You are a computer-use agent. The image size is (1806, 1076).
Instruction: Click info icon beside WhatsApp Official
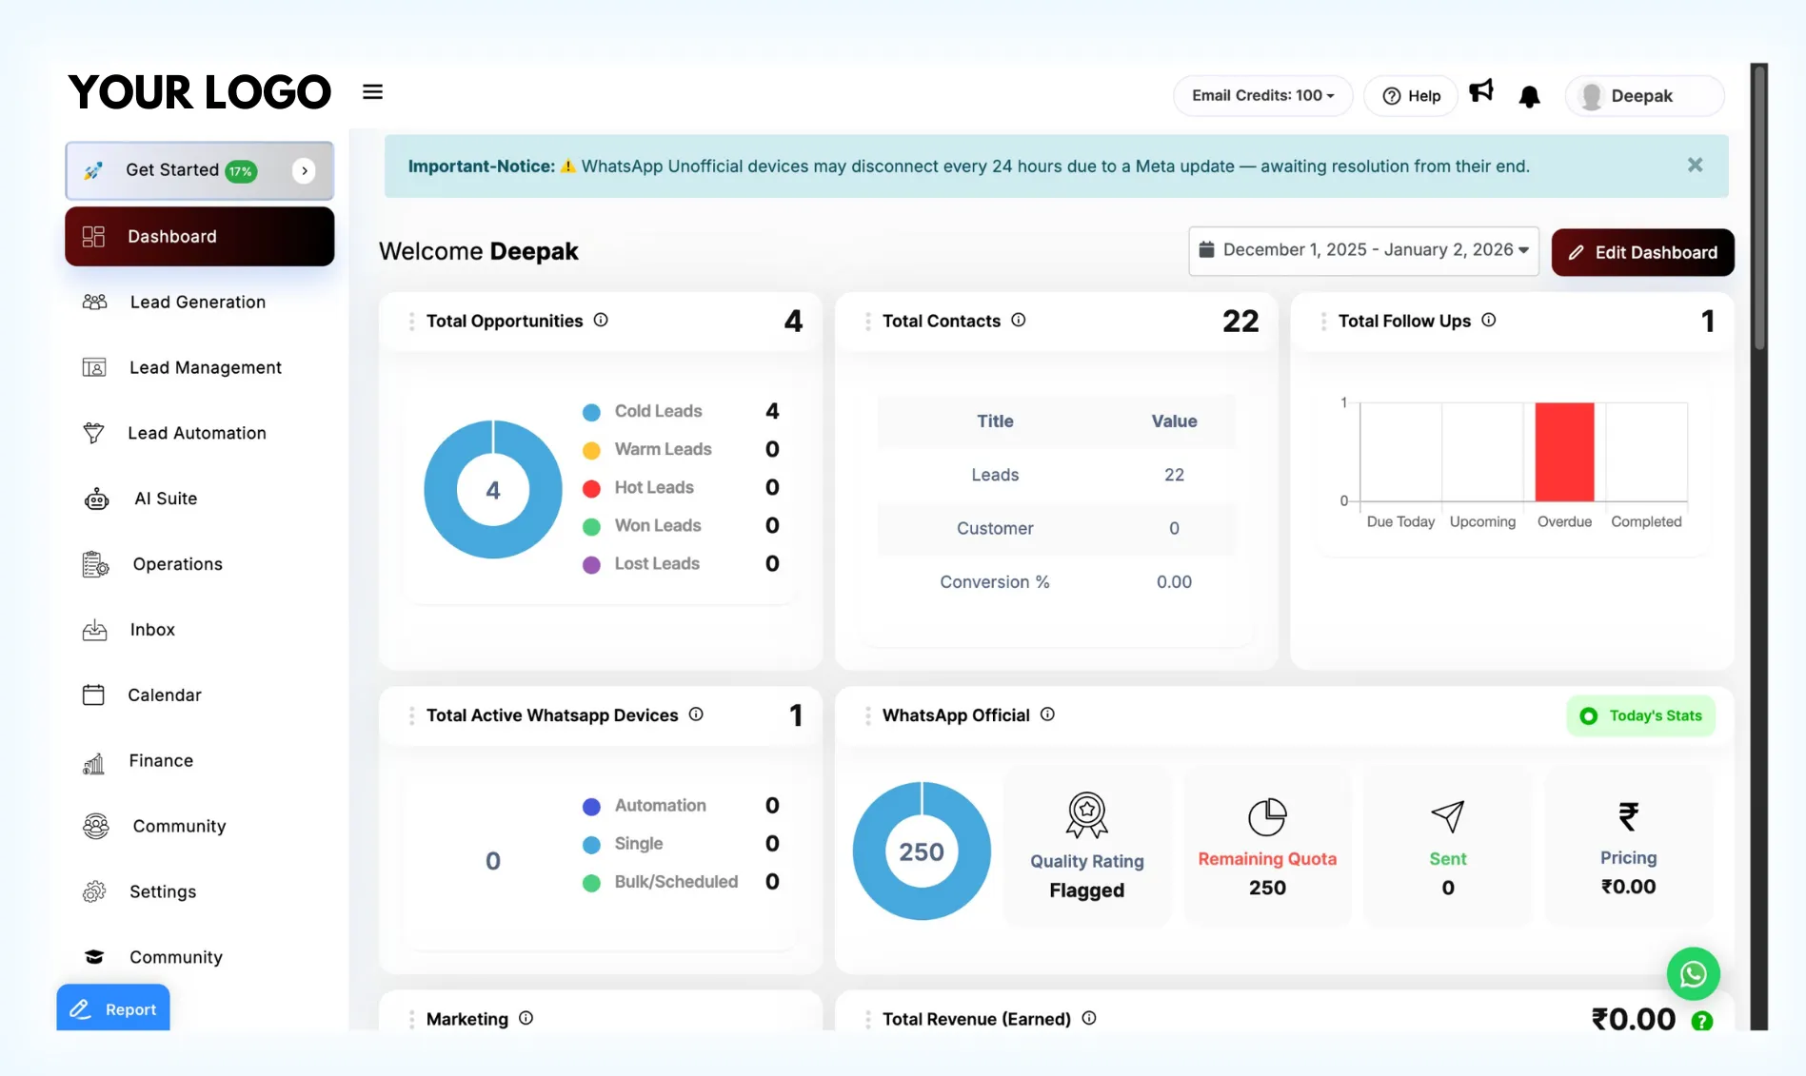pyautogui.click(x=1047, y=714)
